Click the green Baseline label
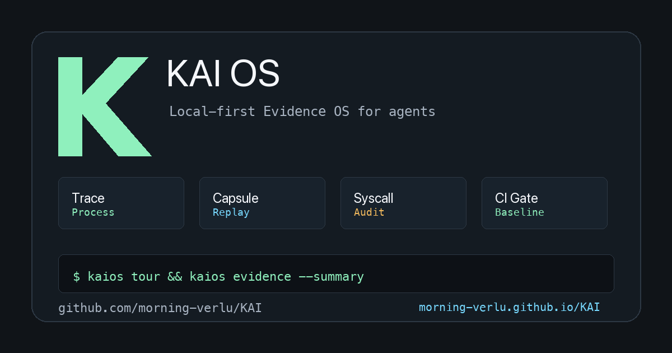Image resolution: width=672 pixels, height=353 pixels. point(520,212)
